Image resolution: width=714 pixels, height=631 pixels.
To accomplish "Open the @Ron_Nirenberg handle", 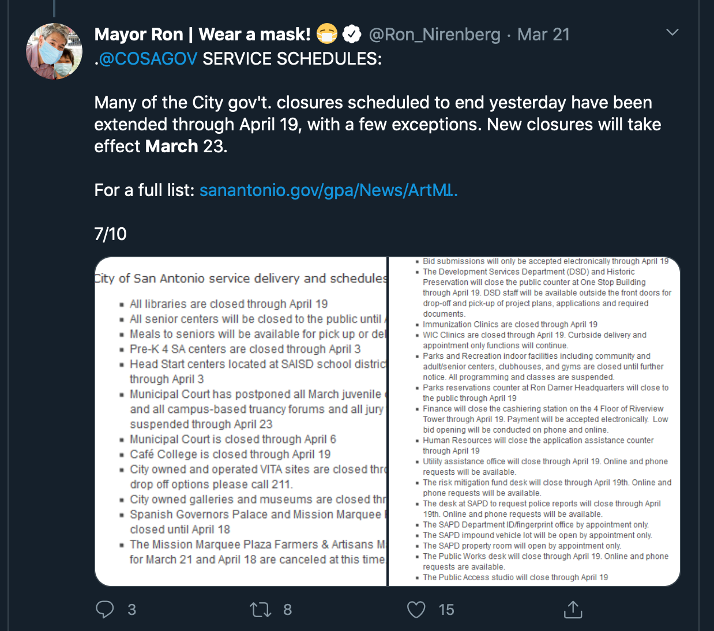I will [x=434, y=35].
